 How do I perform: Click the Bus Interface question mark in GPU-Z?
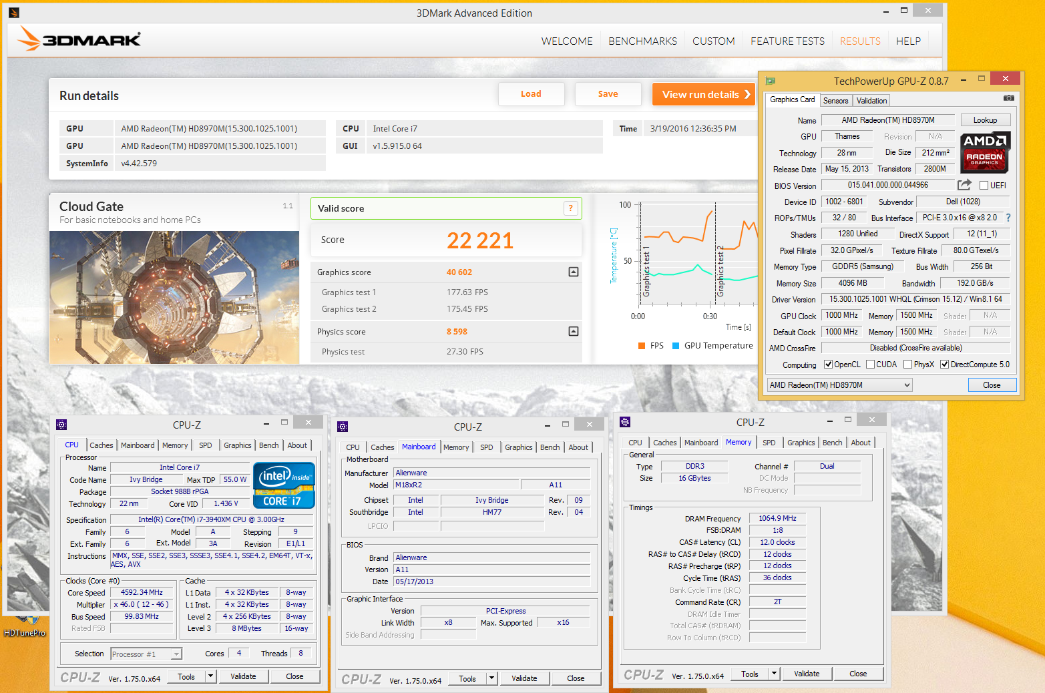click(x=1008, y=218)
